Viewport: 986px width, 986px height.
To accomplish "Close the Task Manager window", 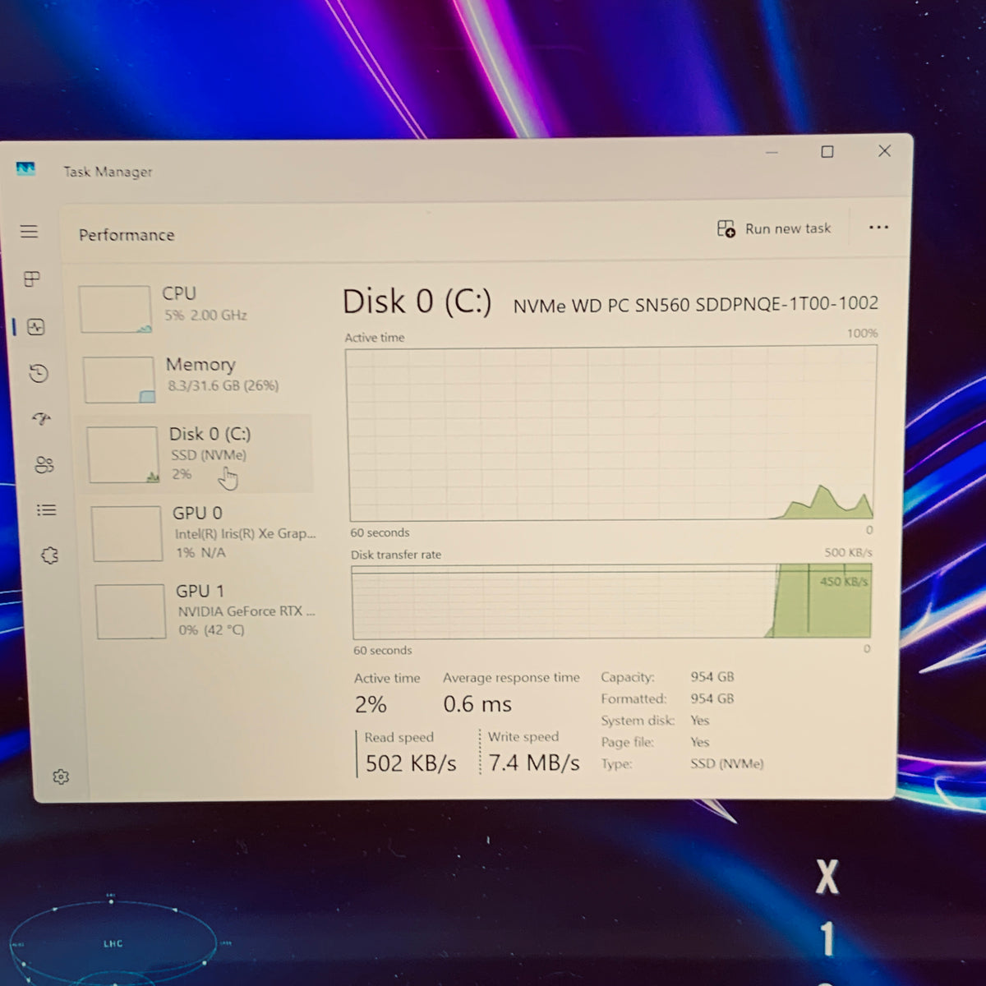I will 884,150.
